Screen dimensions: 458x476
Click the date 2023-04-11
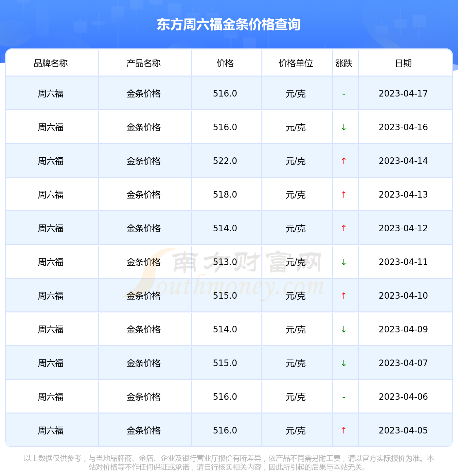pyautogui.click(x=403, y=262)
